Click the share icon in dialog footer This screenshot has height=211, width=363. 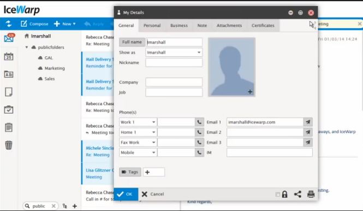click(297, 194)
